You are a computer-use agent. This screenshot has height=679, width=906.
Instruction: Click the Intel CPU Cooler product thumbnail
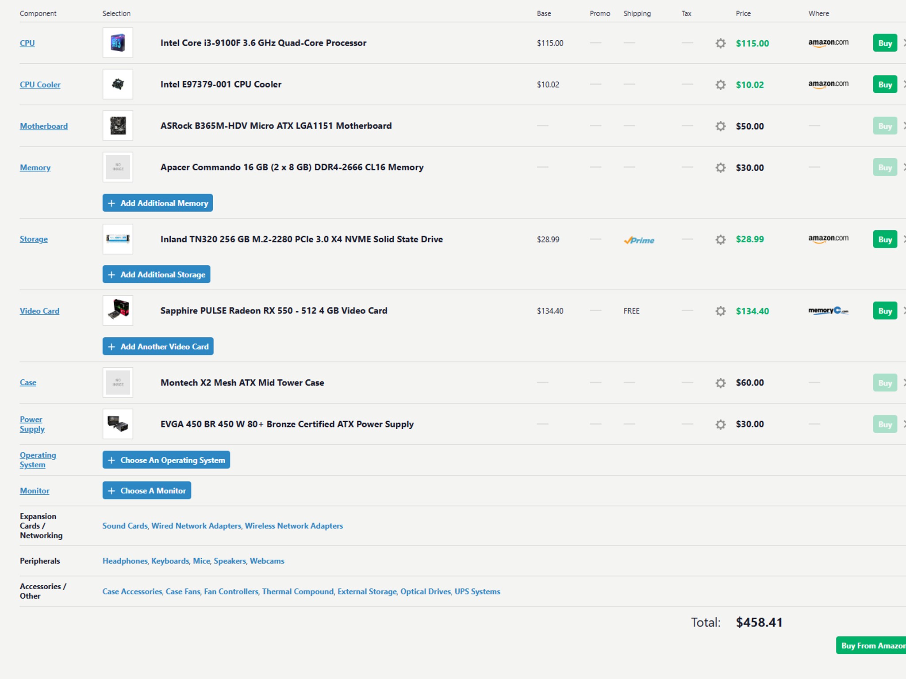(x=118, y=84)
